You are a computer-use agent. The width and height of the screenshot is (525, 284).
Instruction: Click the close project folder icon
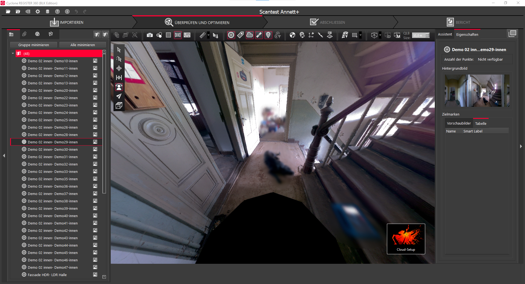pos(18,11)
